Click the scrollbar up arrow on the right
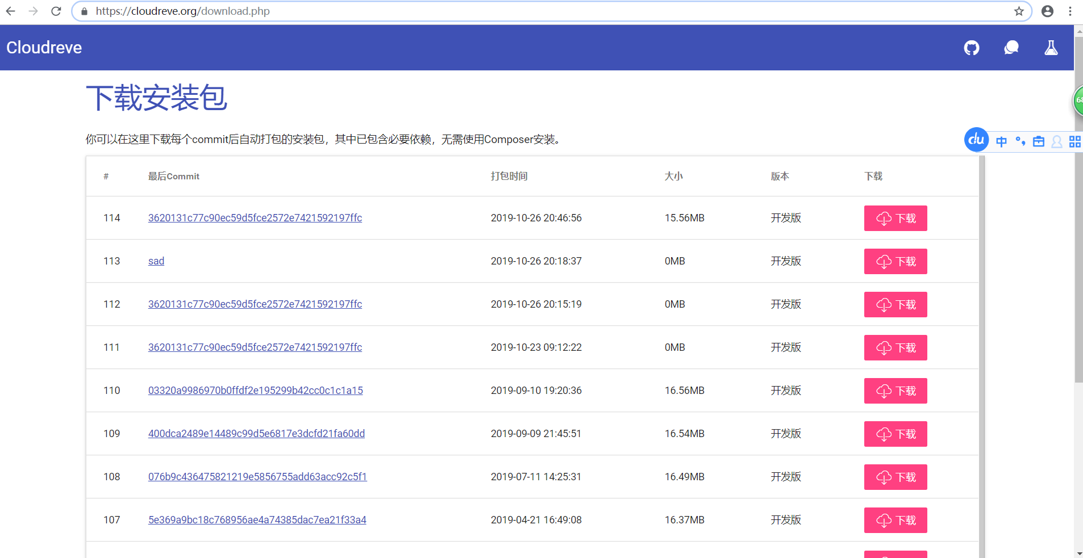Screen dimensions: 1083x558 point(1078,31)
